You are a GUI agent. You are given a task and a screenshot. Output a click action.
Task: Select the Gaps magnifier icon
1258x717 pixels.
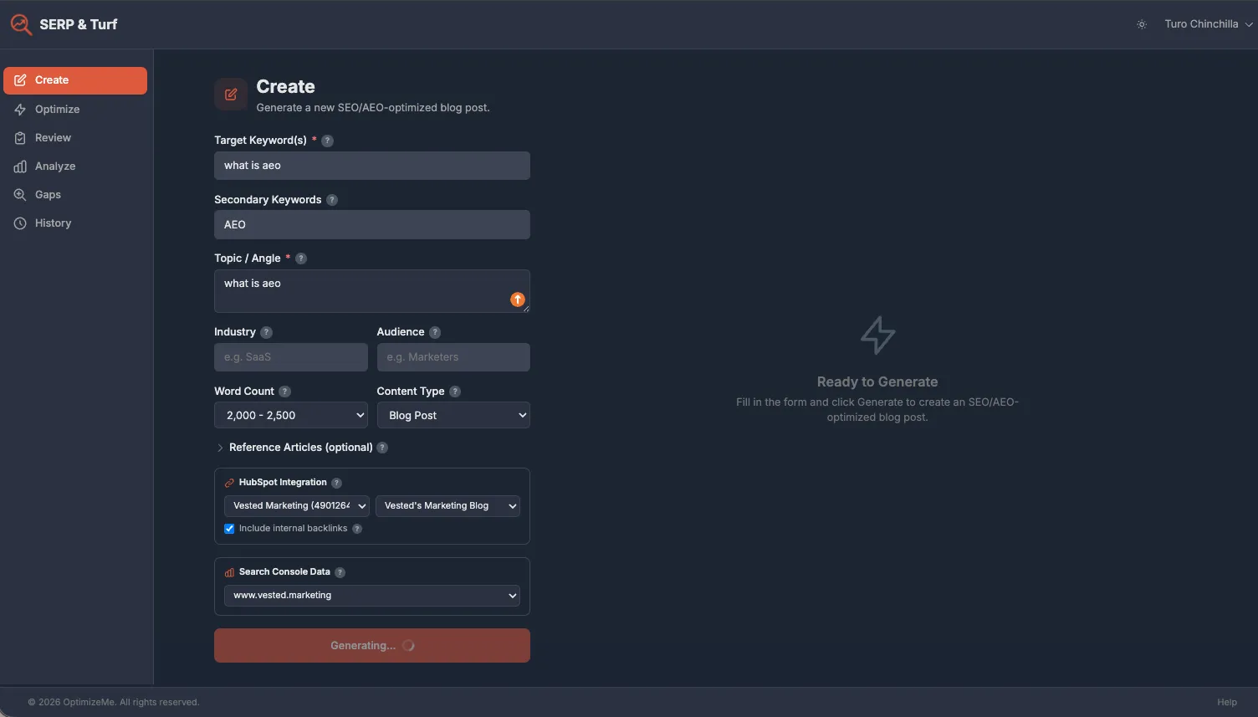[22, 194]
